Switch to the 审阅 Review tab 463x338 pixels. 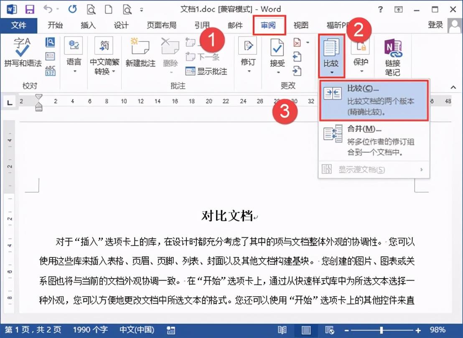click(268, 26)
